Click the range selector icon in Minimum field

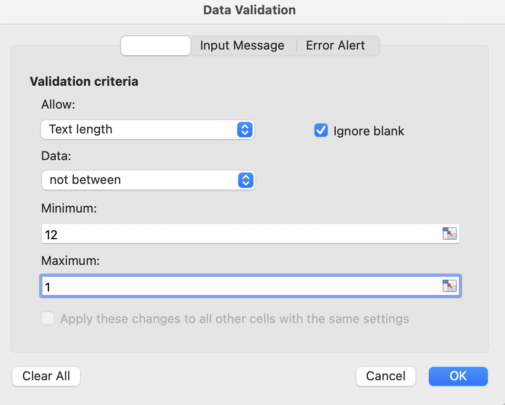[x=449, y=233]
